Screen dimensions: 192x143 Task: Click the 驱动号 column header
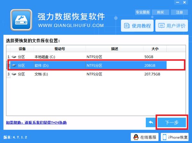pos(60,49)
